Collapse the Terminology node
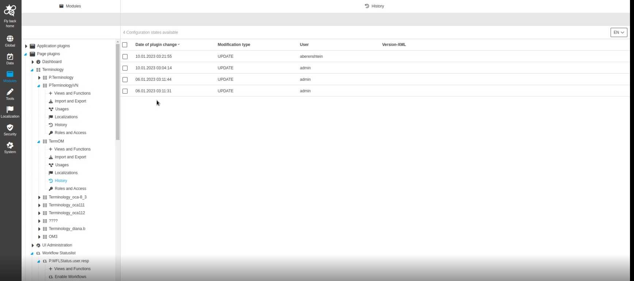The image size is (634, 281). tap(32, 70)
